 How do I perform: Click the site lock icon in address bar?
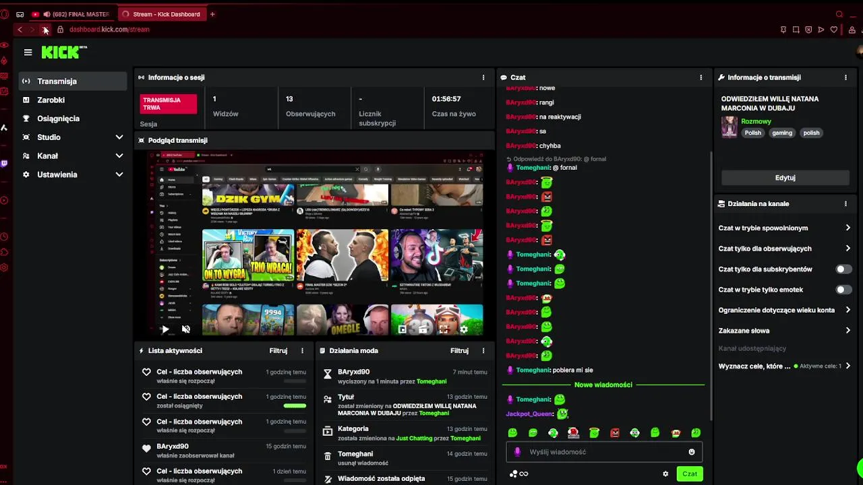coord(60,30)
